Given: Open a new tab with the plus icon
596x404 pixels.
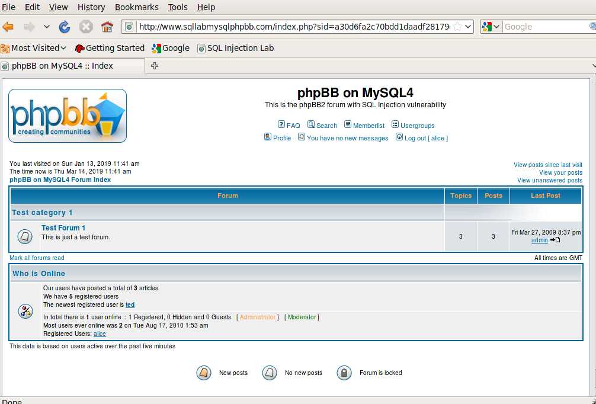Looking at the screenshot, I should (154, 66).
